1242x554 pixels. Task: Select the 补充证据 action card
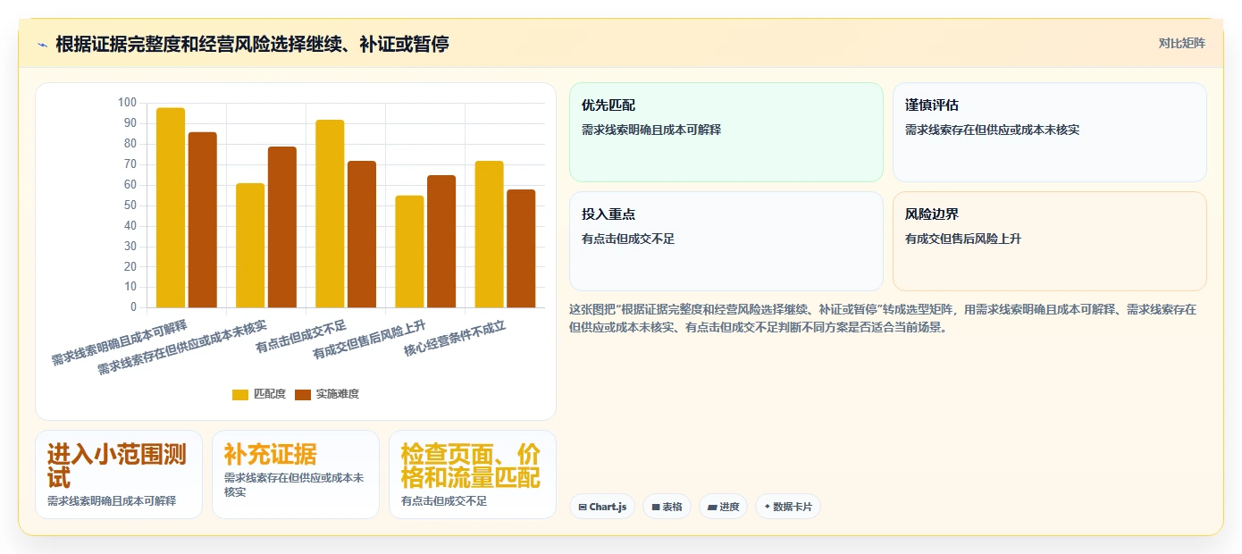click(x=296, y=474)
